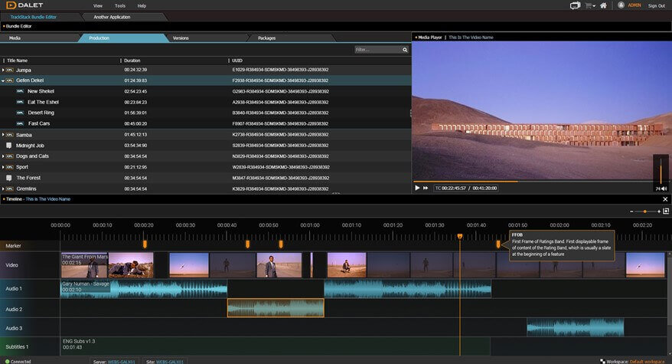This screenshot has height=364, width=672.
Task: Click the CPL icon for Fast Cars
Action: point(20,123)
